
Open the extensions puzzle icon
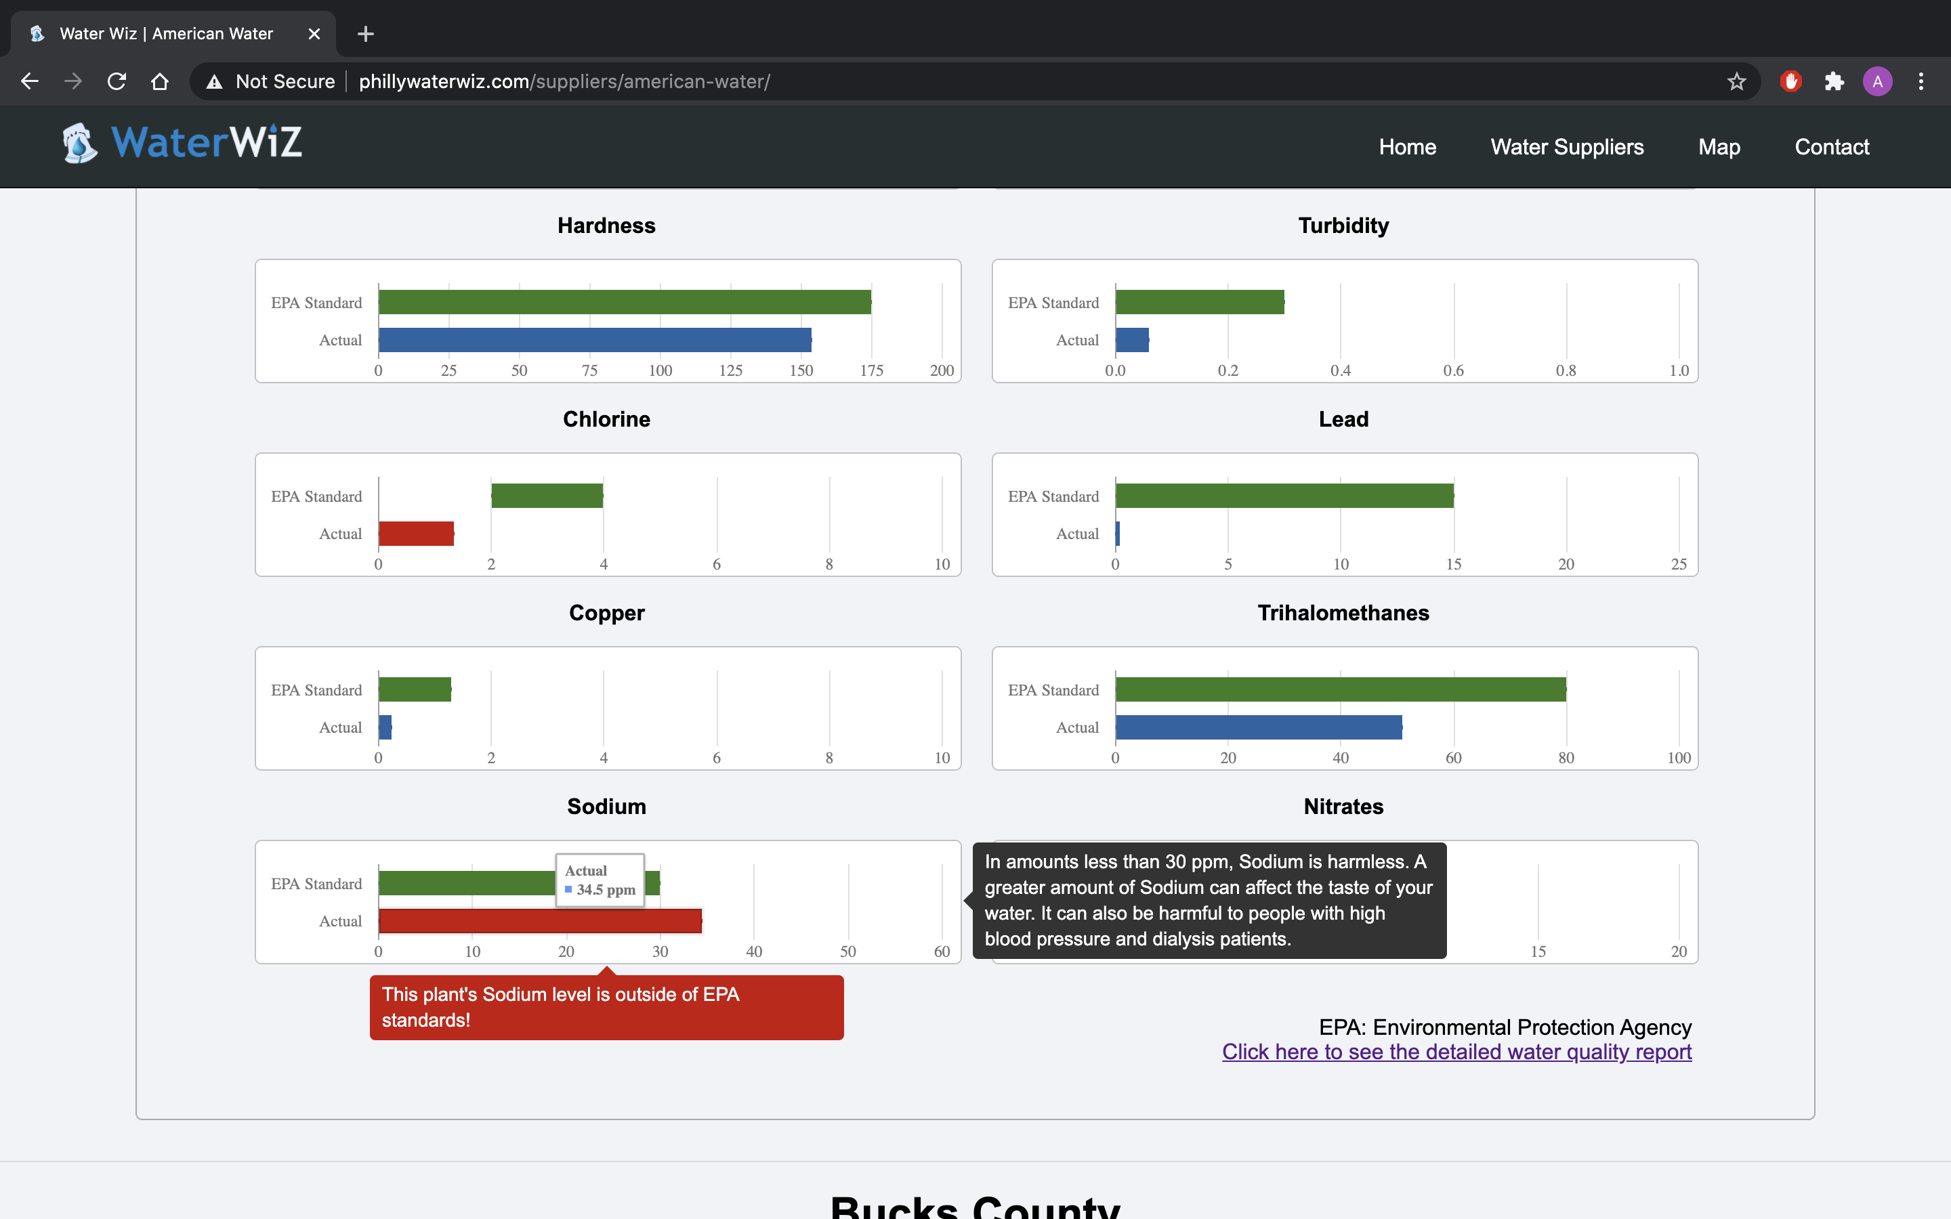click(1834, 81)
